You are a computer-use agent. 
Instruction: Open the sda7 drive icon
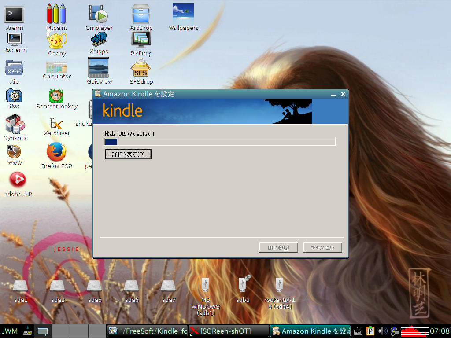(x=168, y=286)
